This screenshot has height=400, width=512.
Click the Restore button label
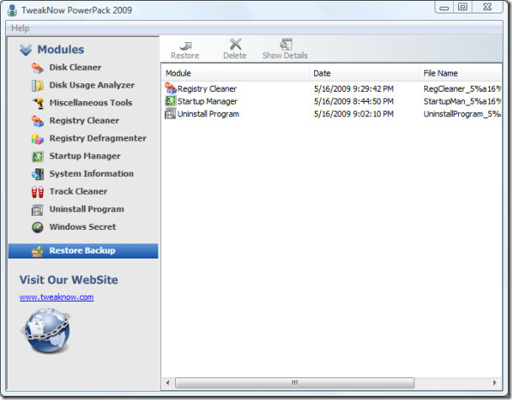(x=184, y=56)
